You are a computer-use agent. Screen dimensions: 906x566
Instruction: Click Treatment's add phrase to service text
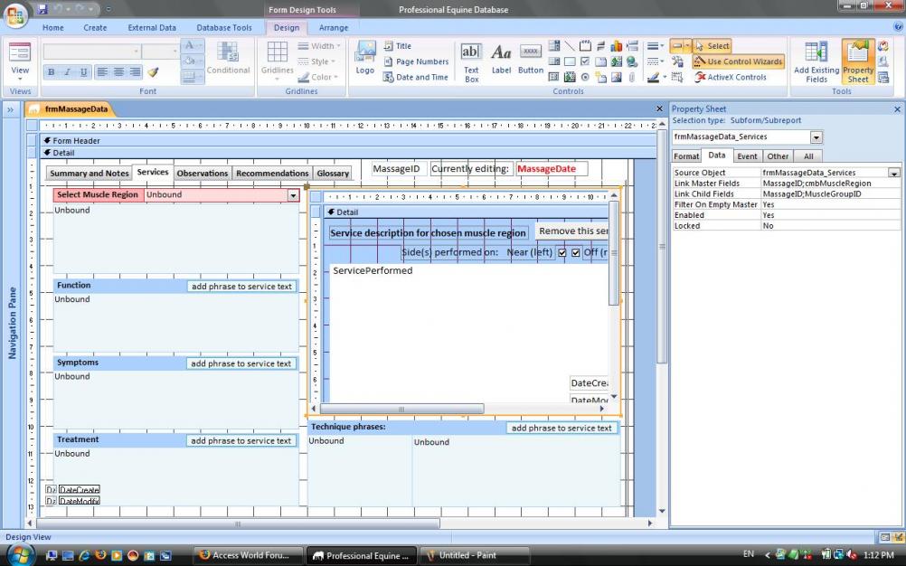241,440
